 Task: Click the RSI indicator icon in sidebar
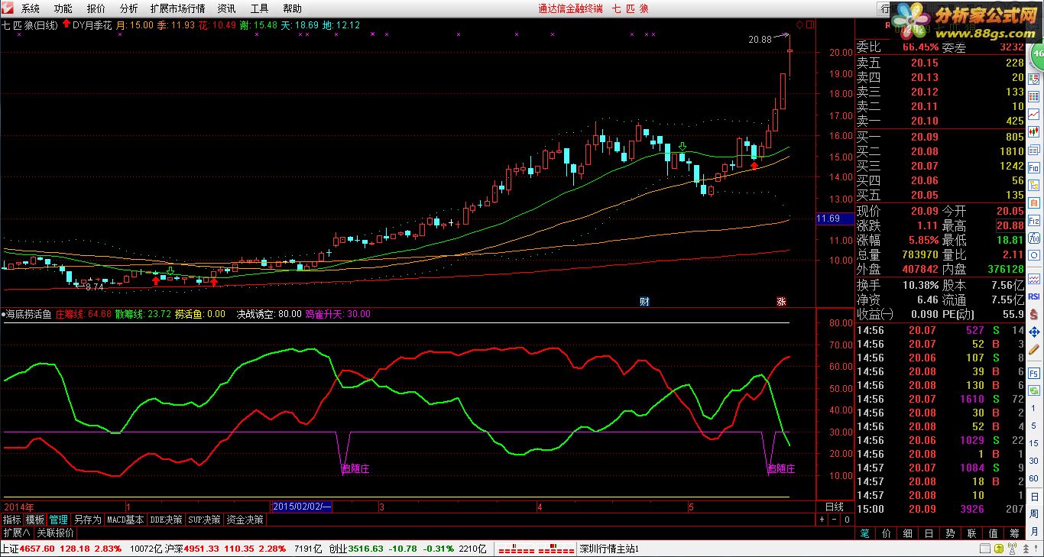(1034, 296)
